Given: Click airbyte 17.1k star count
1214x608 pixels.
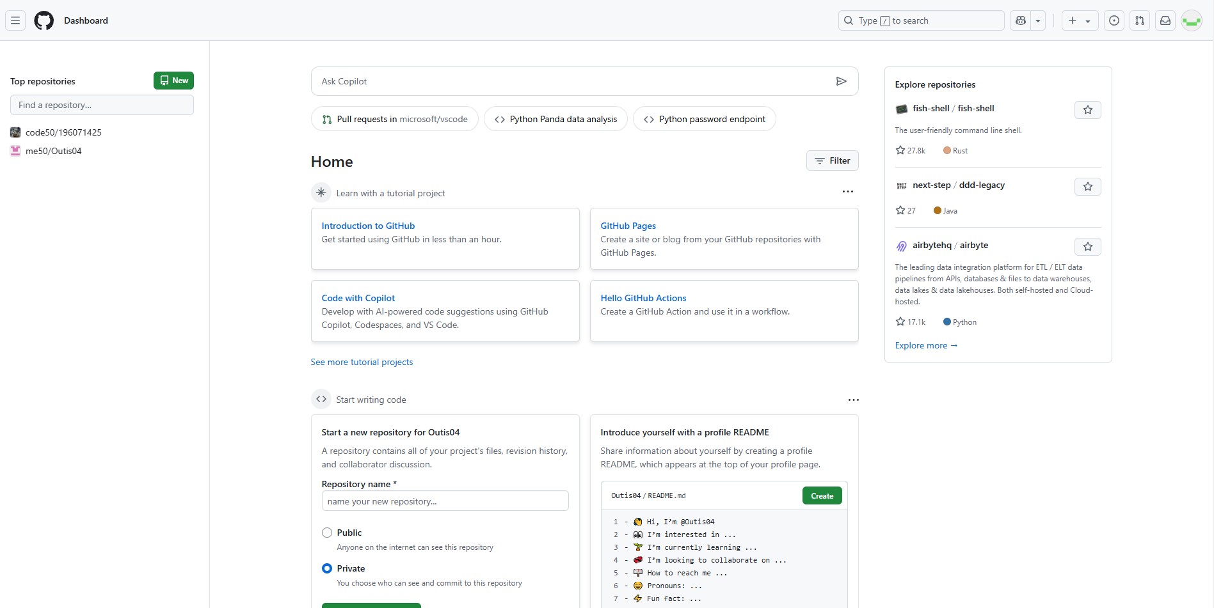Looking at the screenshot, I should 911,322.
